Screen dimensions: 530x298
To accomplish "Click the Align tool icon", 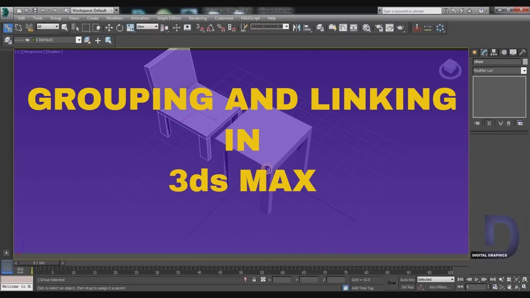I will pos(307,28).
